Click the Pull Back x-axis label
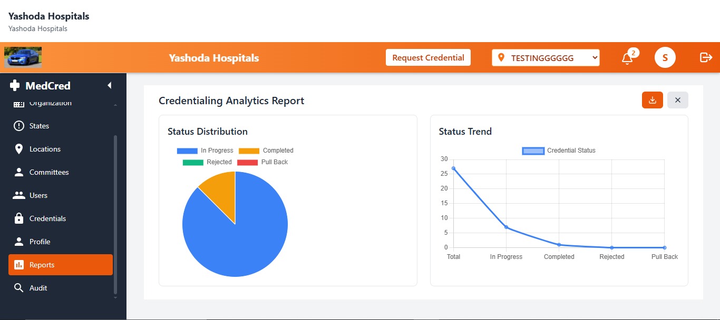Image resolution: width=720 pixels, height=320 pixels. coord(665,257)
